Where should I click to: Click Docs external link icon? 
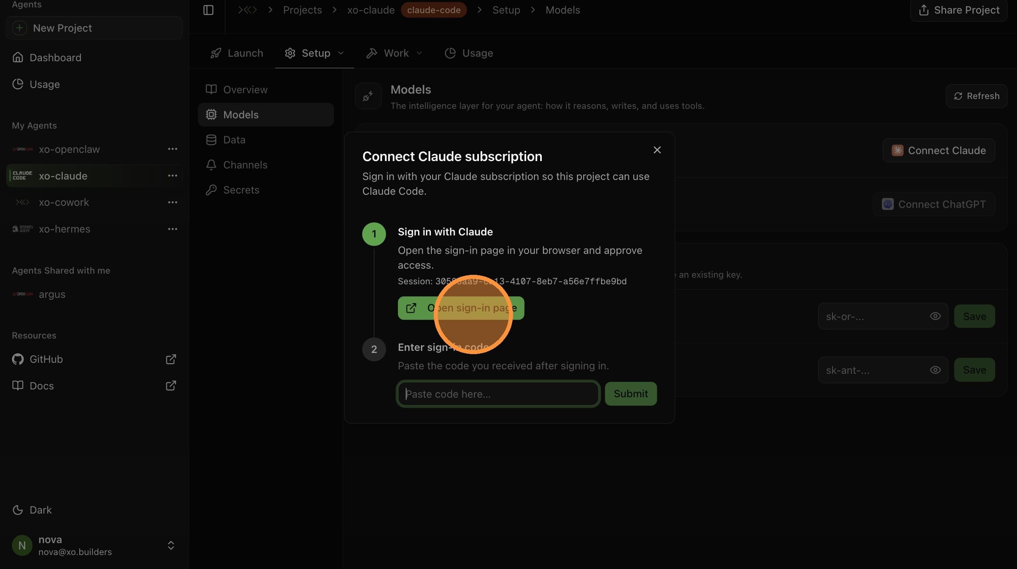tap(171, 386)
